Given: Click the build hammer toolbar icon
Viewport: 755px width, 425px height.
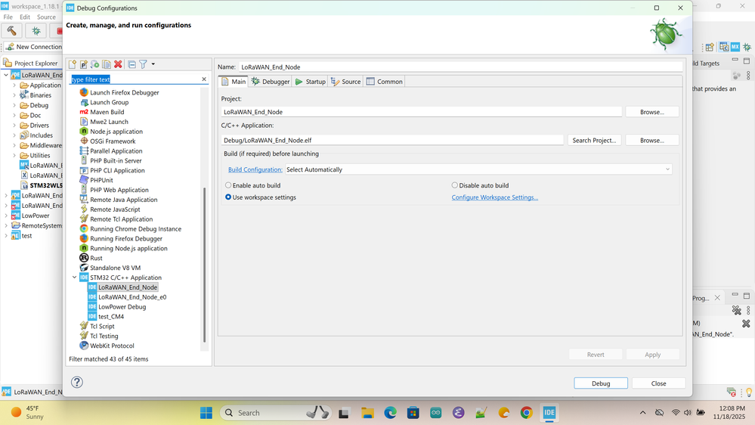Looking at the screenshot, I should 11,31.
